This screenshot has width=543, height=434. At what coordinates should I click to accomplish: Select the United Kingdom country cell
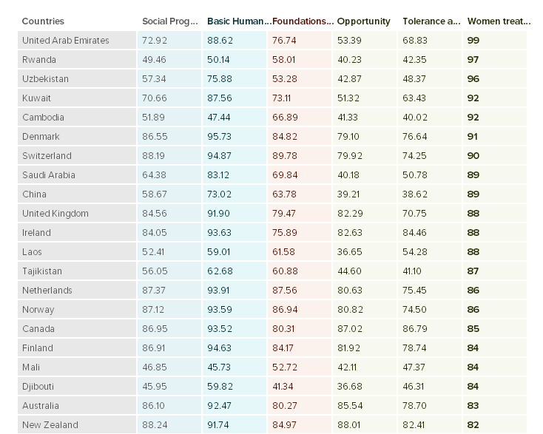point(55,214)
